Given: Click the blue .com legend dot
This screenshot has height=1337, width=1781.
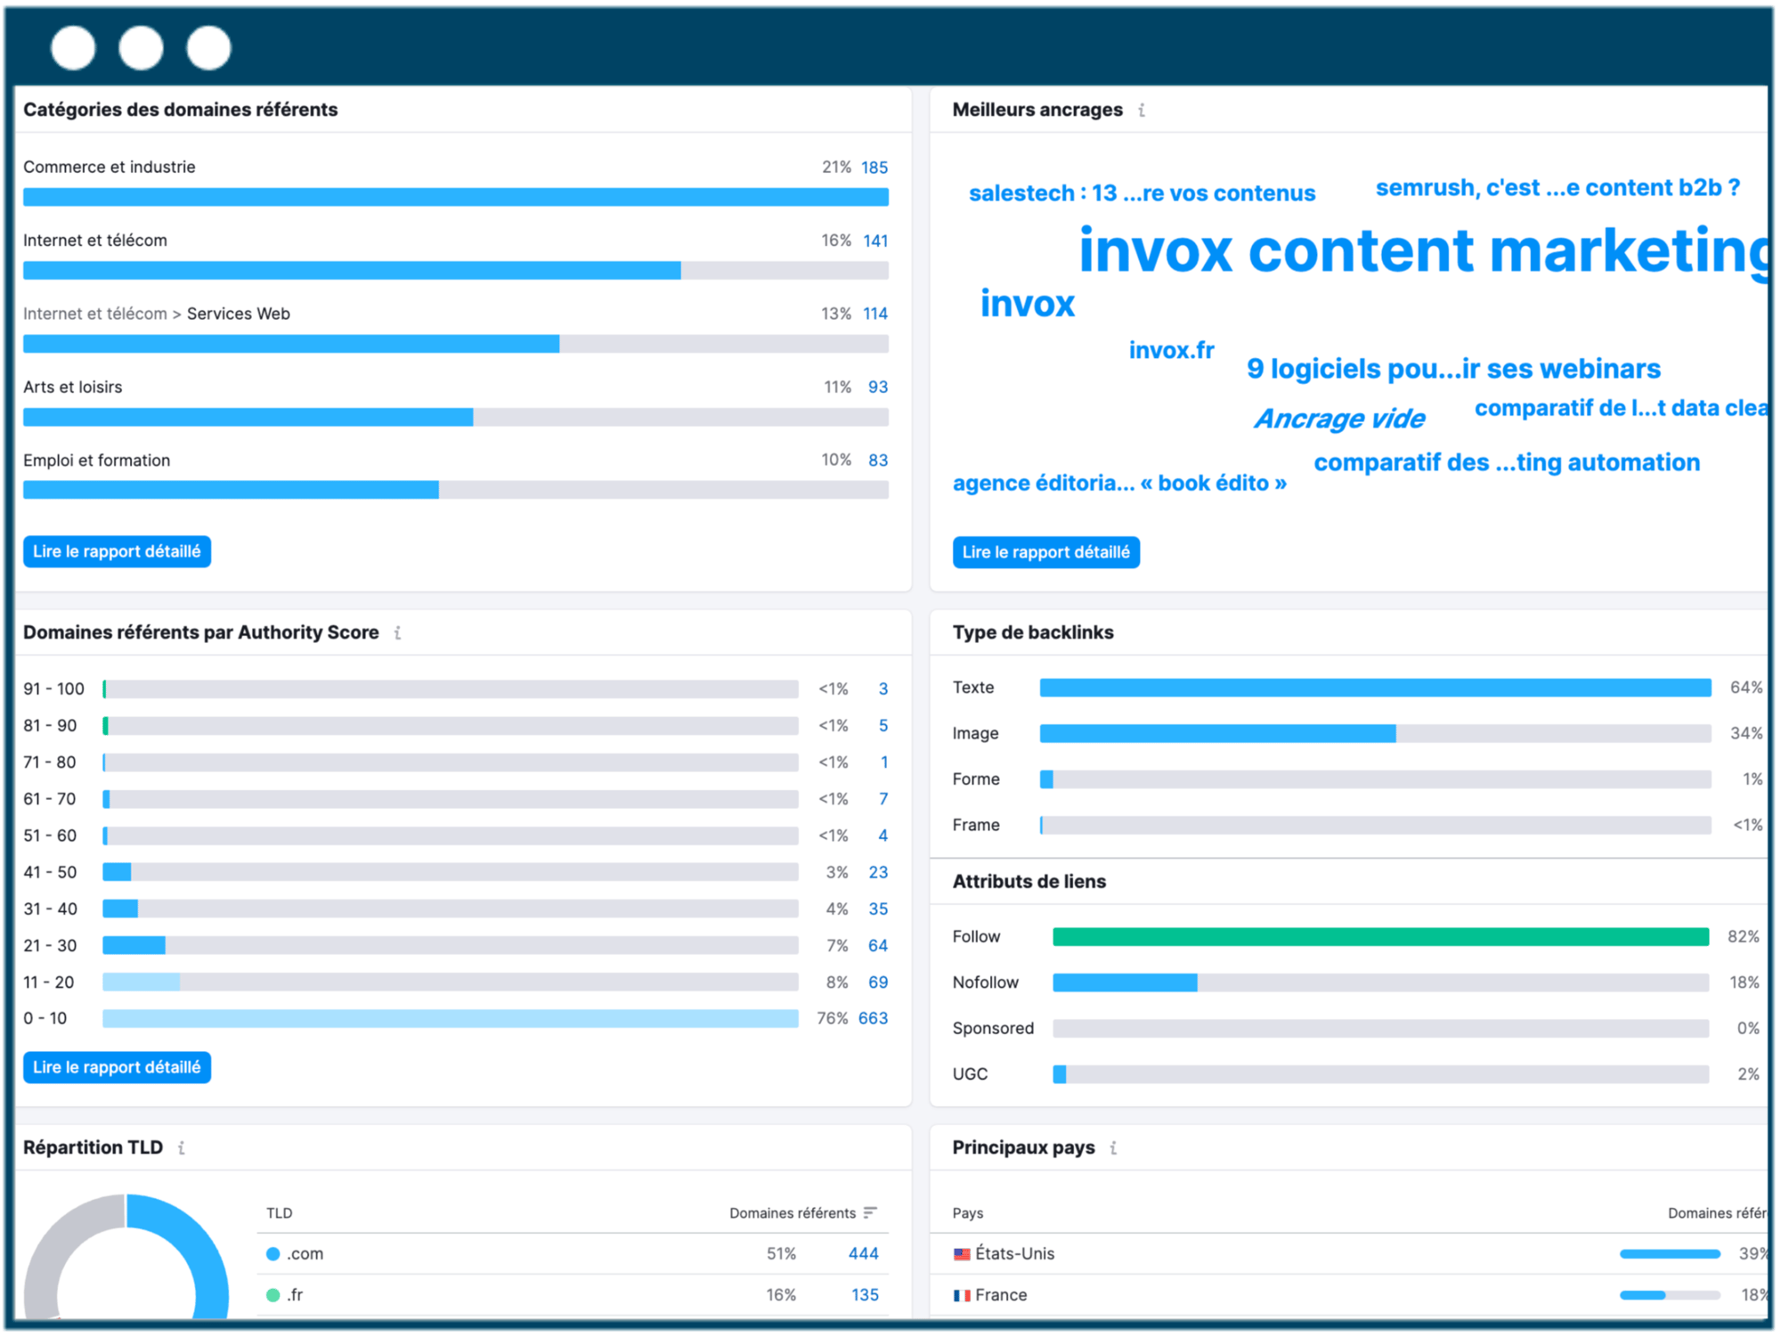Looking at the screenshot, I should 273,1254.
